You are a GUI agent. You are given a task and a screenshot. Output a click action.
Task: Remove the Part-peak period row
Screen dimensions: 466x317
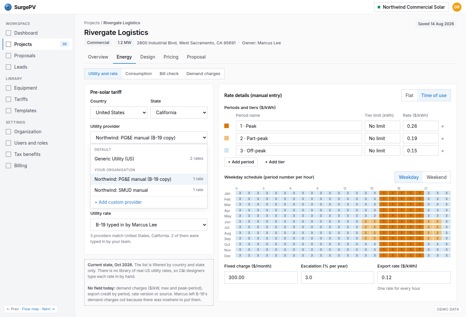[x=443, y=139]
